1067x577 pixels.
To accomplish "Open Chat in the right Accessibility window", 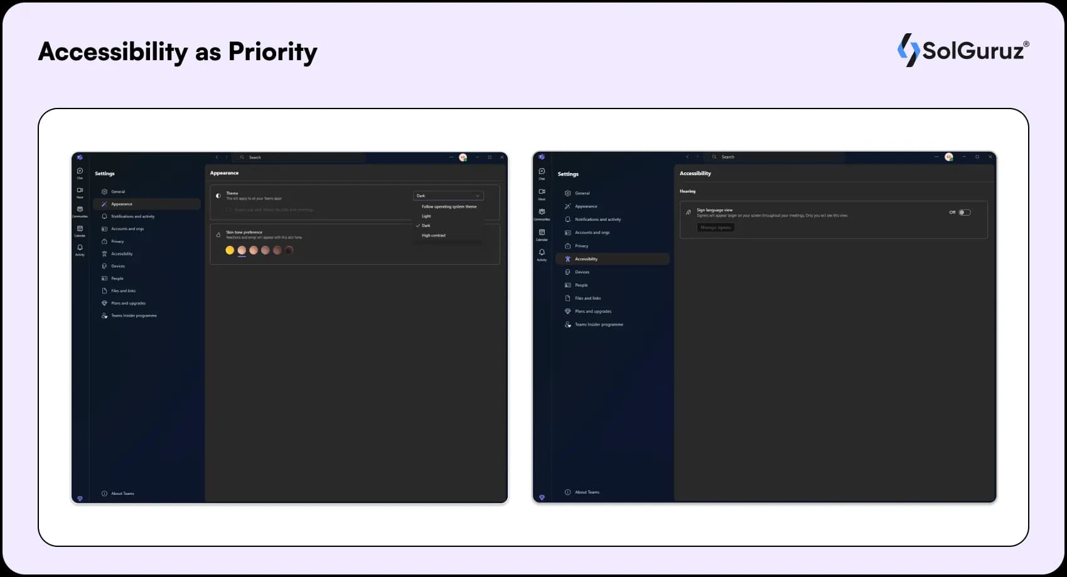I will 542,173.
